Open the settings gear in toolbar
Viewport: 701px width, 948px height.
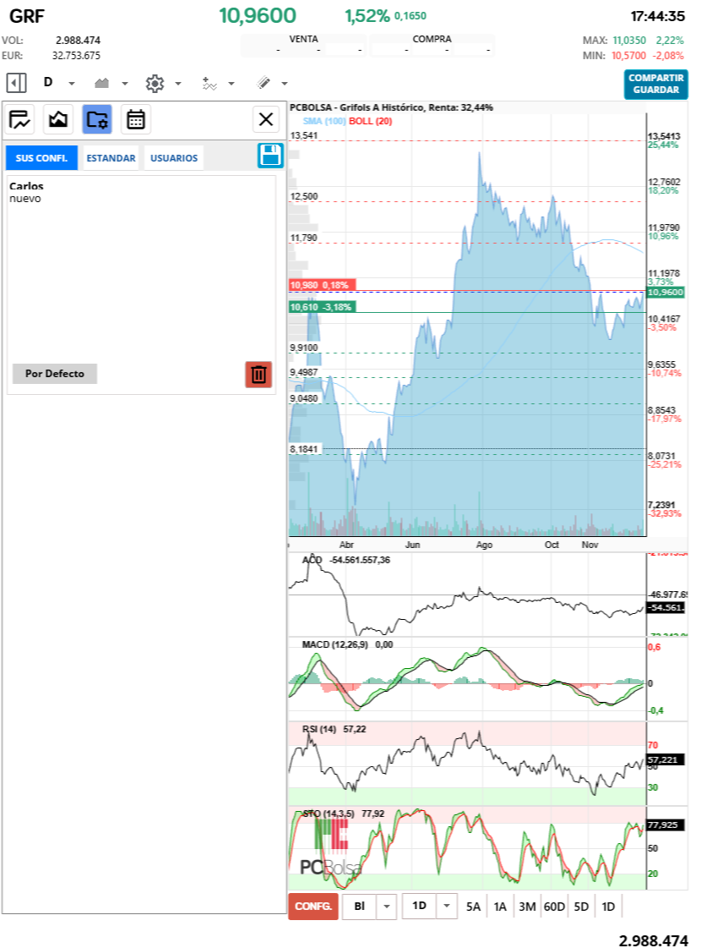point(154,83)
